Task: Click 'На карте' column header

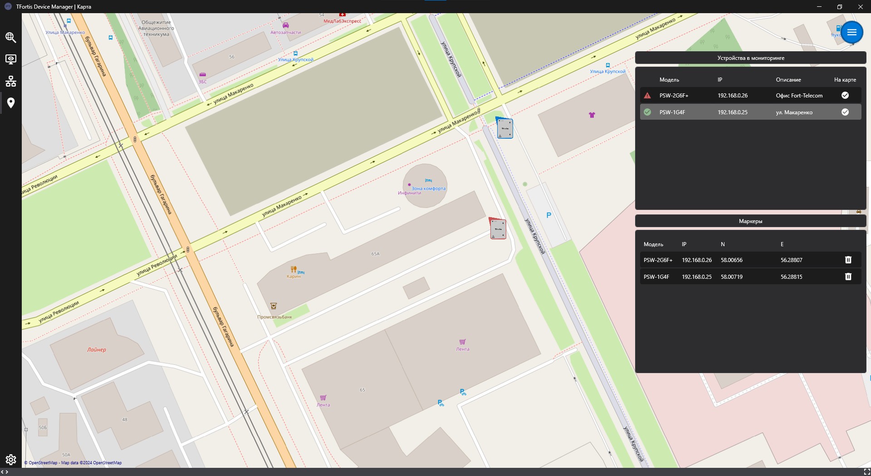Action: point(845,80)
